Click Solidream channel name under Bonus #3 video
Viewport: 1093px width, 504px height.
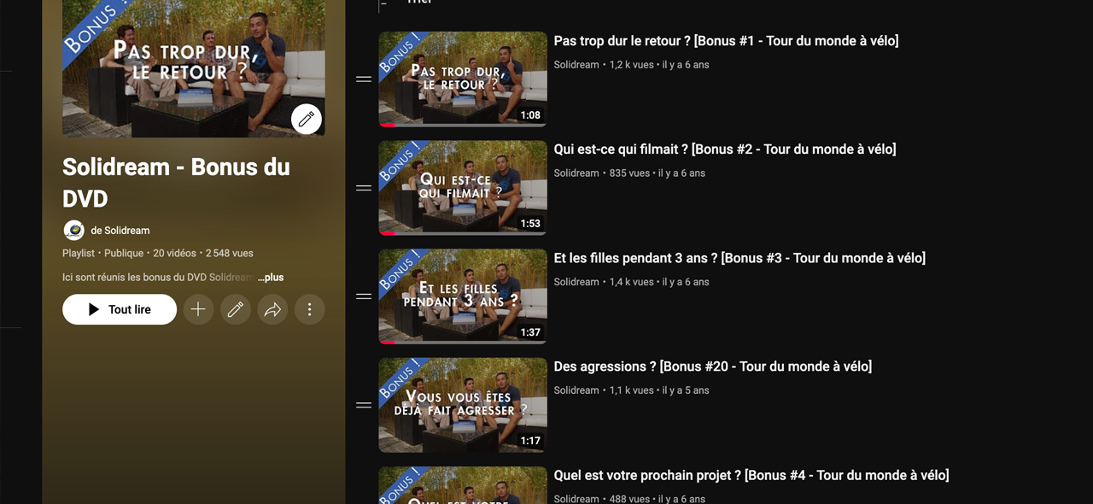(x=576, y=282)
